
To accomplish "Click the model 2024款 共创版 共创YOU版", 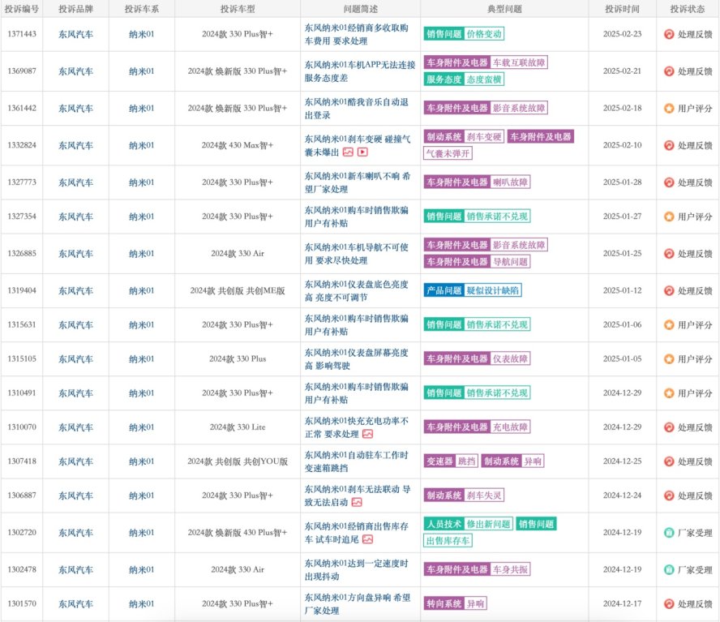I will tap(238, 461).
